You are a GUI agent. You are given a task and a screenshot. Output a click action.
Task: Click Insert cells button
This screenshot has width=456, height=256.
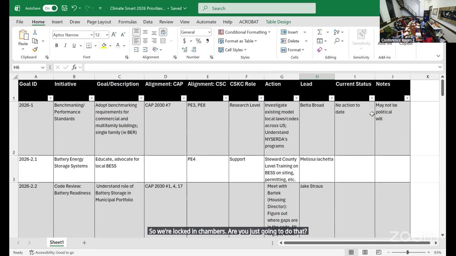pyautogui.click(x=290, y=32)
